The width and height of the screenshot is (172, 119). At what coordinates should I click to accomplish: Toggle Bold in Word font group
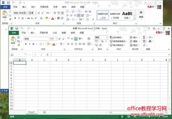pyautogui.click(x=15, y=18)
